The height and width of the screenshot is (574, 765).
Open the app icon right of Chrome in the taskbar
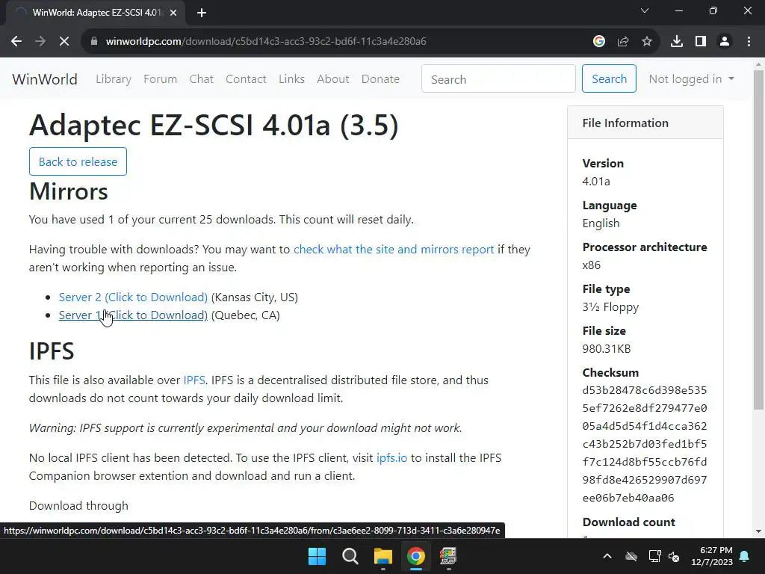448,556
